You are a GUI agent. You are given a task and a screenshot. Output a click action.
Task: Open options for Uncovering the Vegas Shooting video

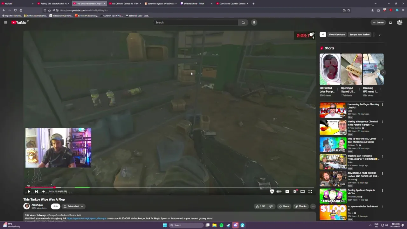click(x=382, y=105)
